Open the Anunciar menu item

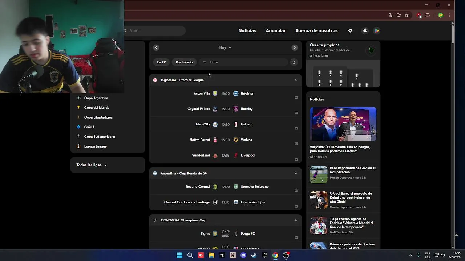pos(276,31)
